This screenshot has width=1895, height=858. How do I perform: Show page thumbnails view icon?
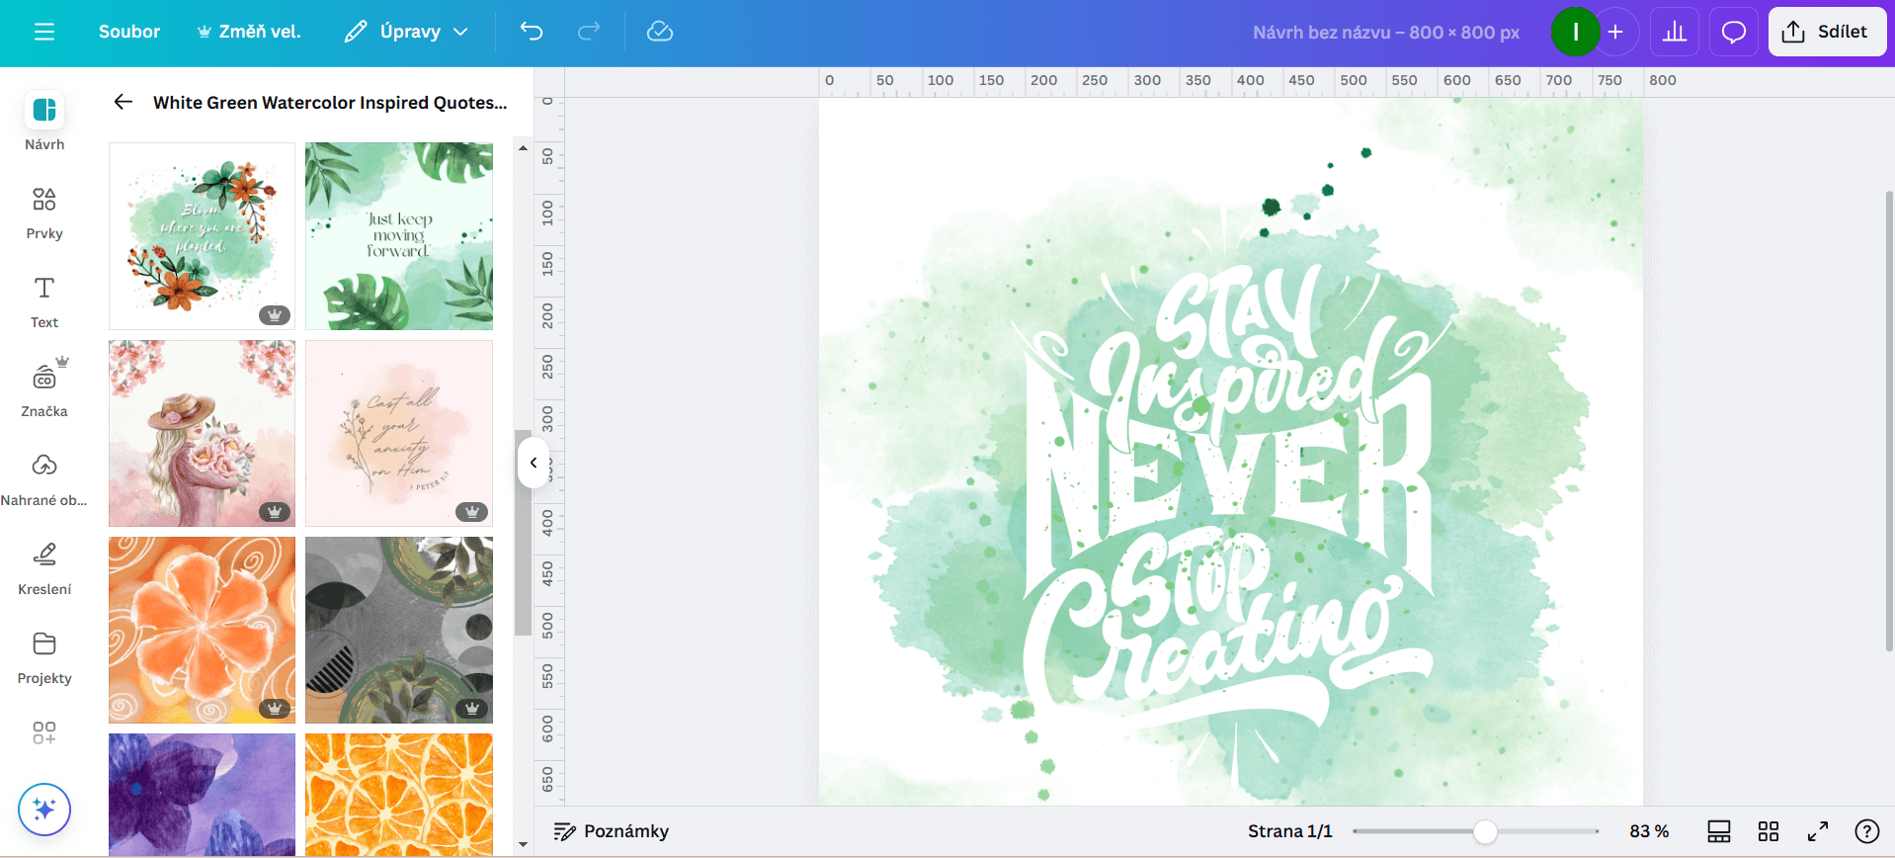[x=1719, y=831]
